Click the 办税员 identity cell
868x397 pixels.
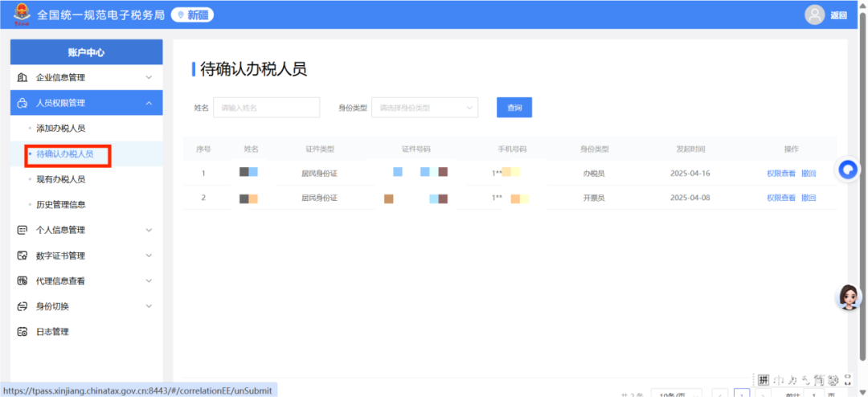[x=594, y=174]
